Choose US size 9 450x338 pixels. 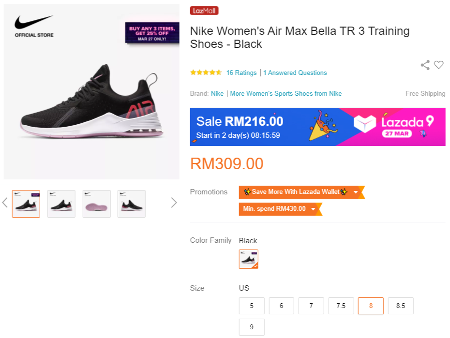click(252, 327)
